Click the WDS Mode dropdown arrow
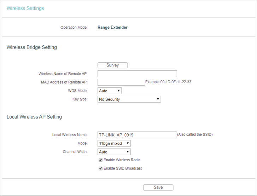The image size is (257, 196). 118,91
